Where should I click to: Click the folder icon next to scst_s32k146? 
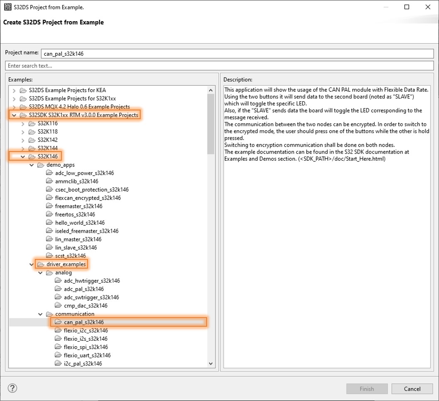point(50,256)
